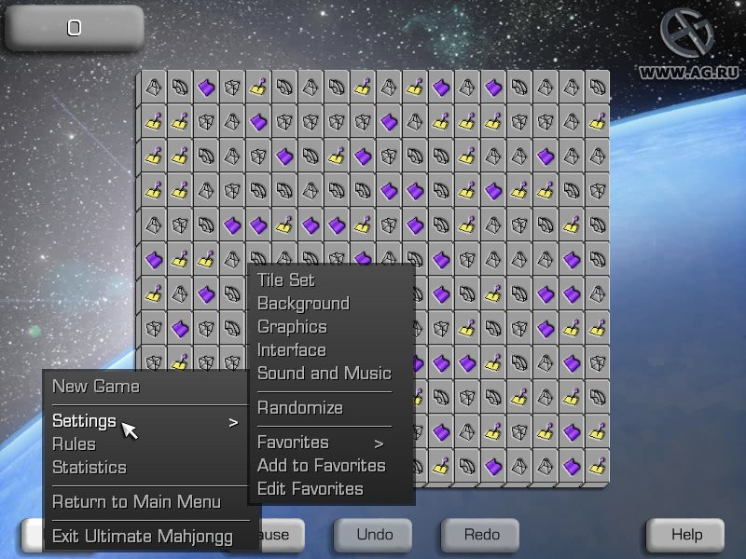Image resolution: width=746 pixels, height=559 pixels.
Task: Start a New Game from the menu
Action: click(x=96, y=387)
